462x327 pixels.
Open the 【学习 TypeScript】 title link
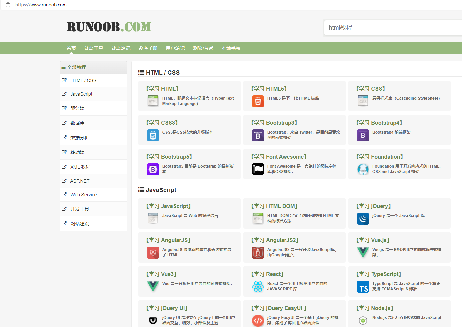(379, 274)
